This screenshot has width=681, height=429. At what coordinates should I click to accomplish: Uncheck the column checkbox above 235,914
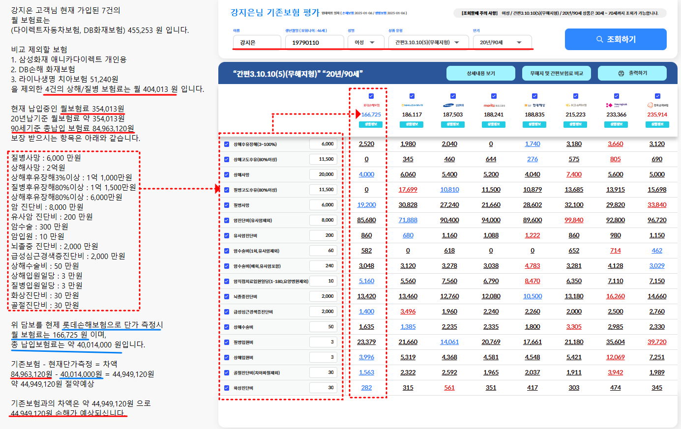[x=657, y=96]
